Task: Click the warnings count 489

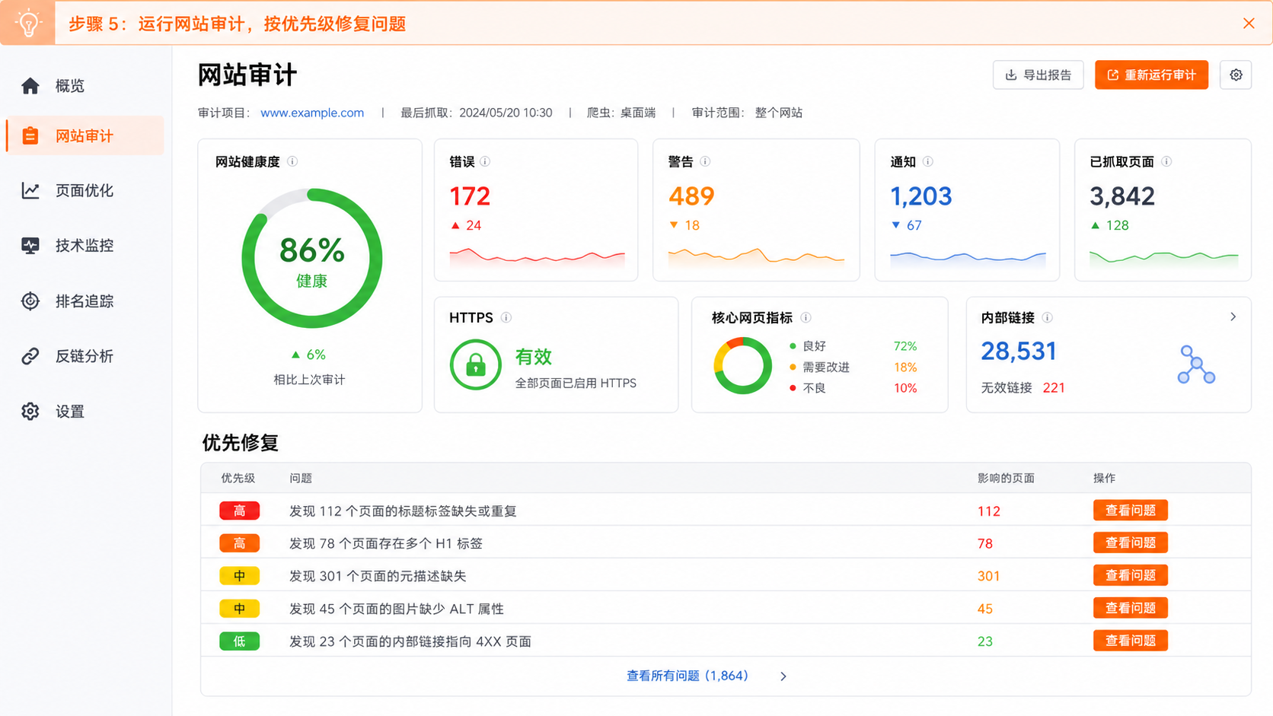Action: pos(691,196)
